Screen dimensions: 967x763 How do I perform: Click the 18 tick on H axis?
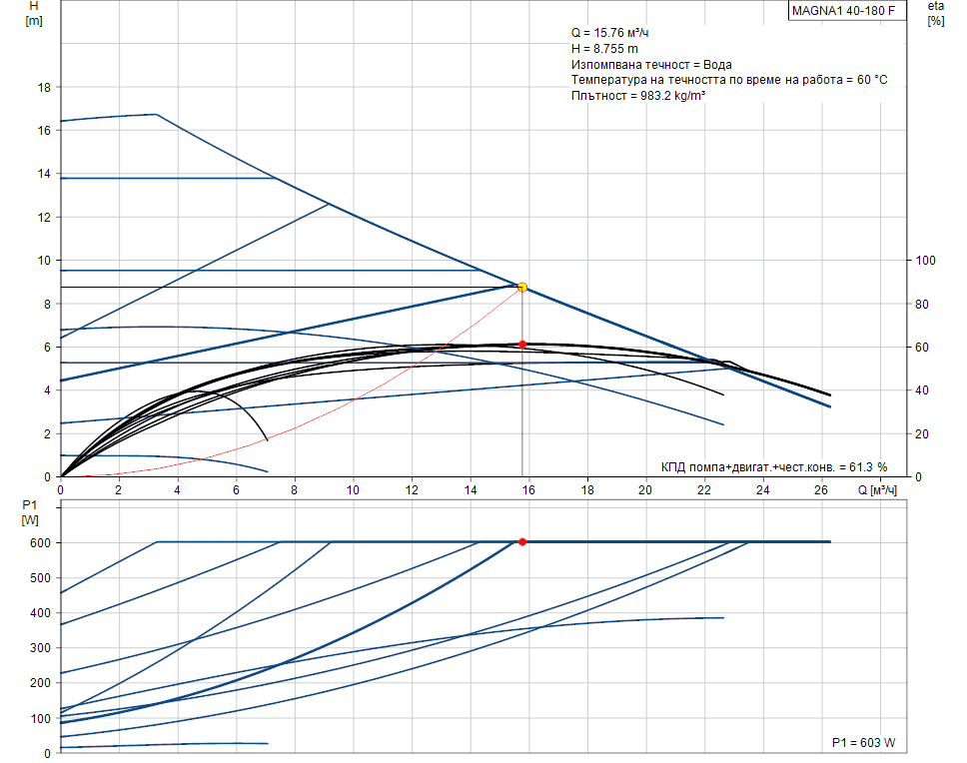coord(44,87)
